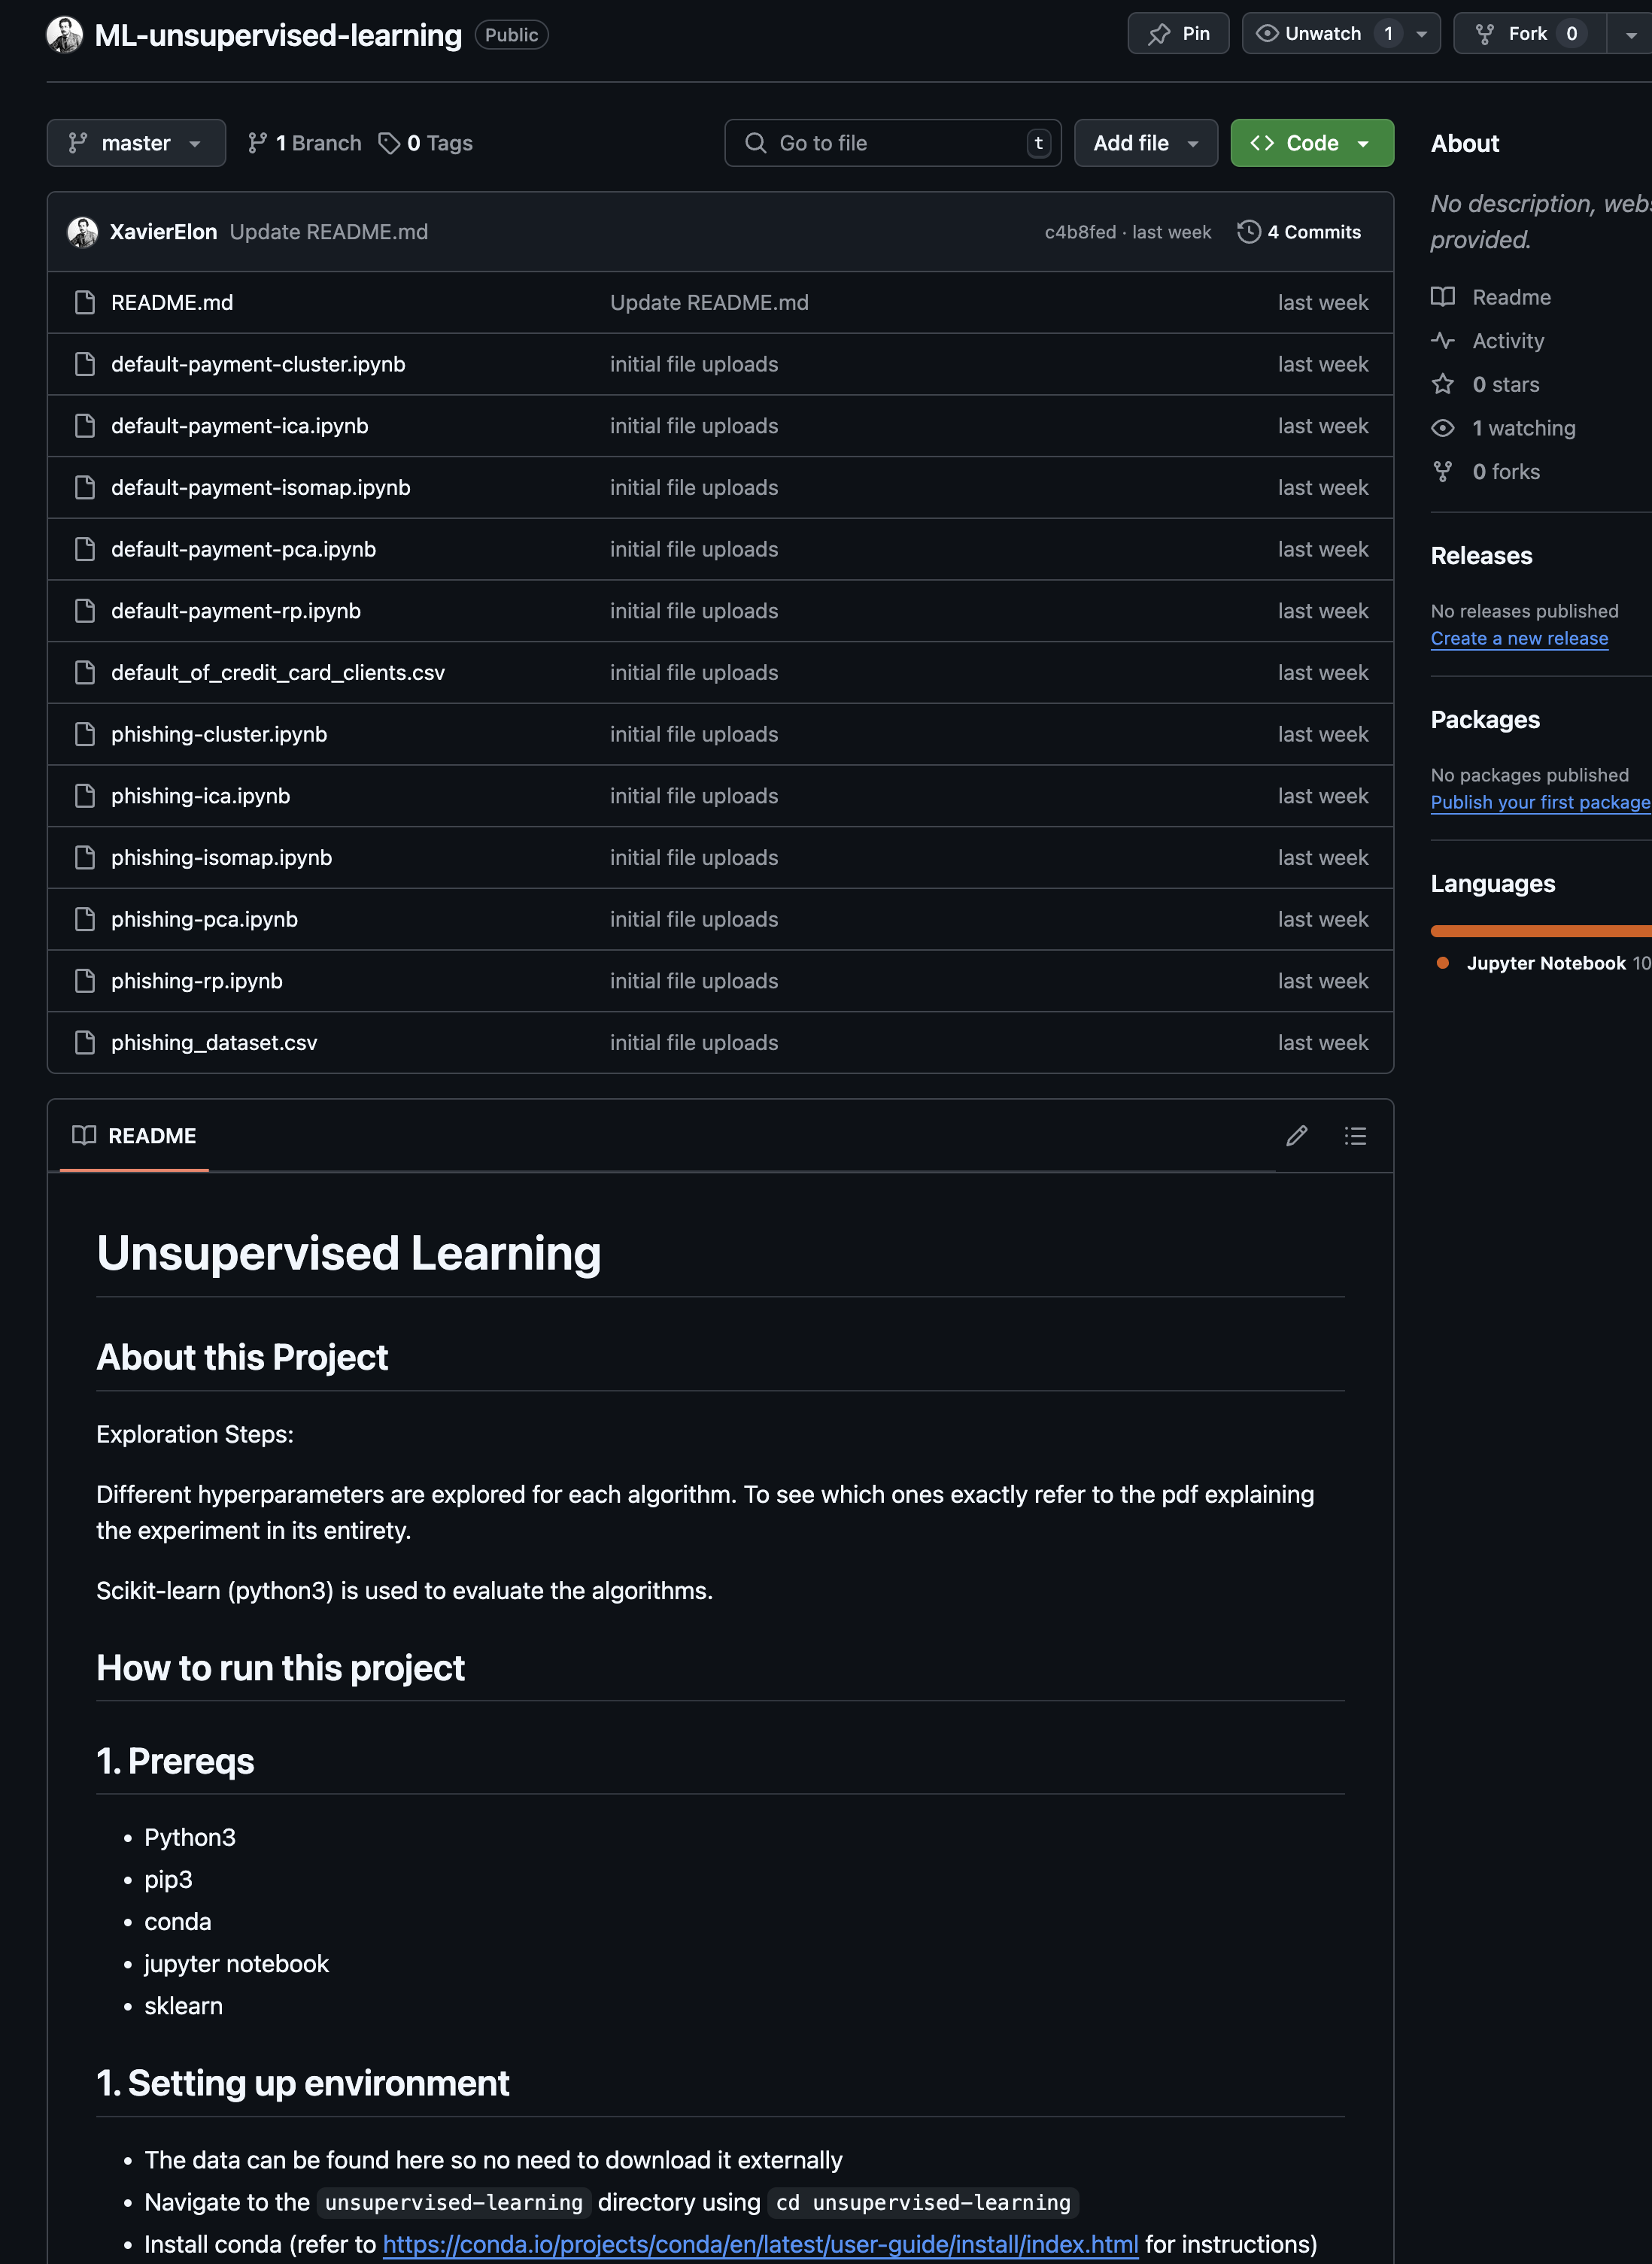Image resolution: width=1652 pixels, height=2264 pixels.
Task: Click the star icon beside 0 stars
Action: (1442, 385)
